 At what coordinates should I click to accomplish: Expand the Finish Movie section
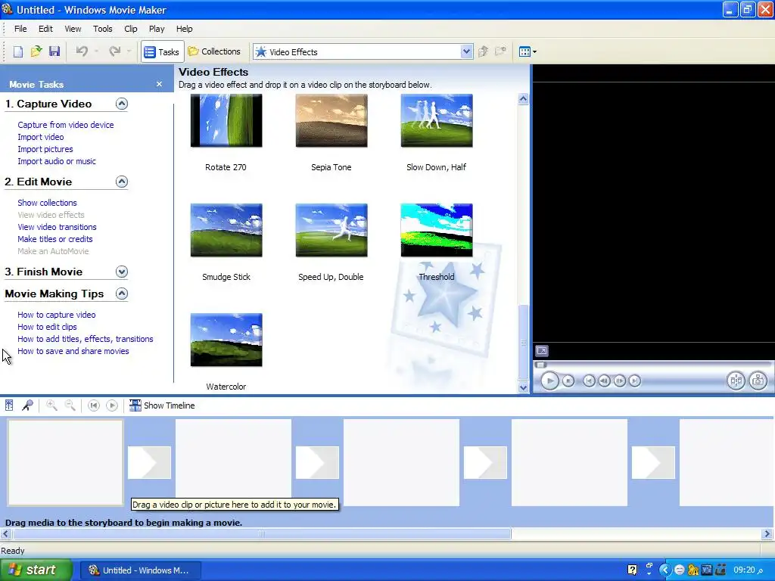[122, 272]
